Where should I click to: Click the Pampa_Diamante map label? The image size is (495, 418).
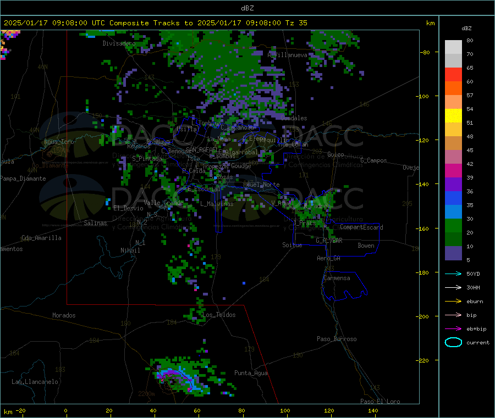pyautogui.click(x=23, y=179)
